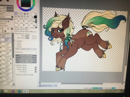The height and width of the screenshot is (97, 130).
Task: Pick the Eyedropper color picker tool
Action: pyautogui.click(x=28, y=17)
